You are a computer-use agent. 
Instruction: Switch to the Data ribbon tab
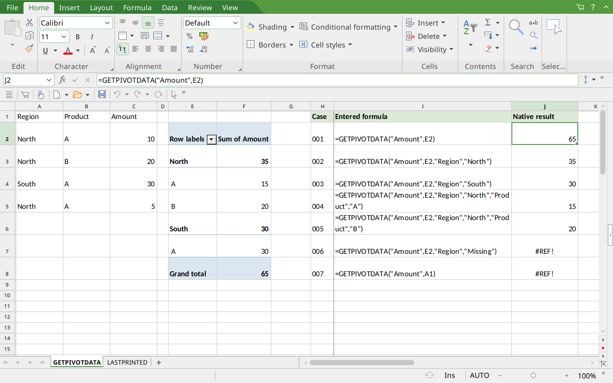(x=170, y=8)
